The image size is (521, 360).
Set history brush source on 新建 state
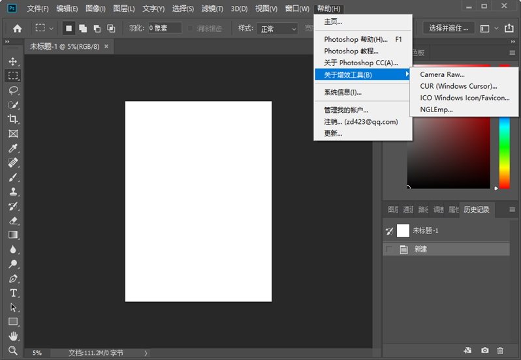coord(389,249)
